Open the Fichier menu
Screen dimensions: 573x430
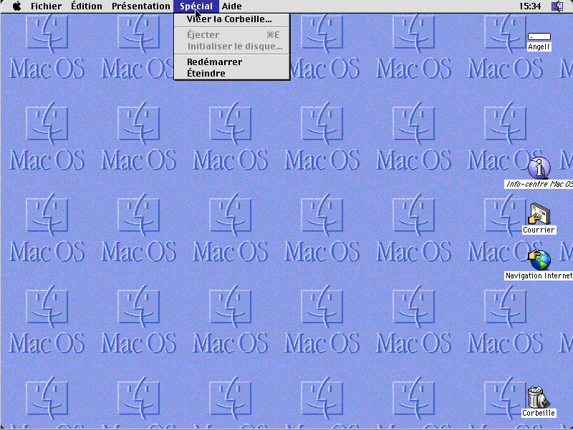(x=46, y=6)
